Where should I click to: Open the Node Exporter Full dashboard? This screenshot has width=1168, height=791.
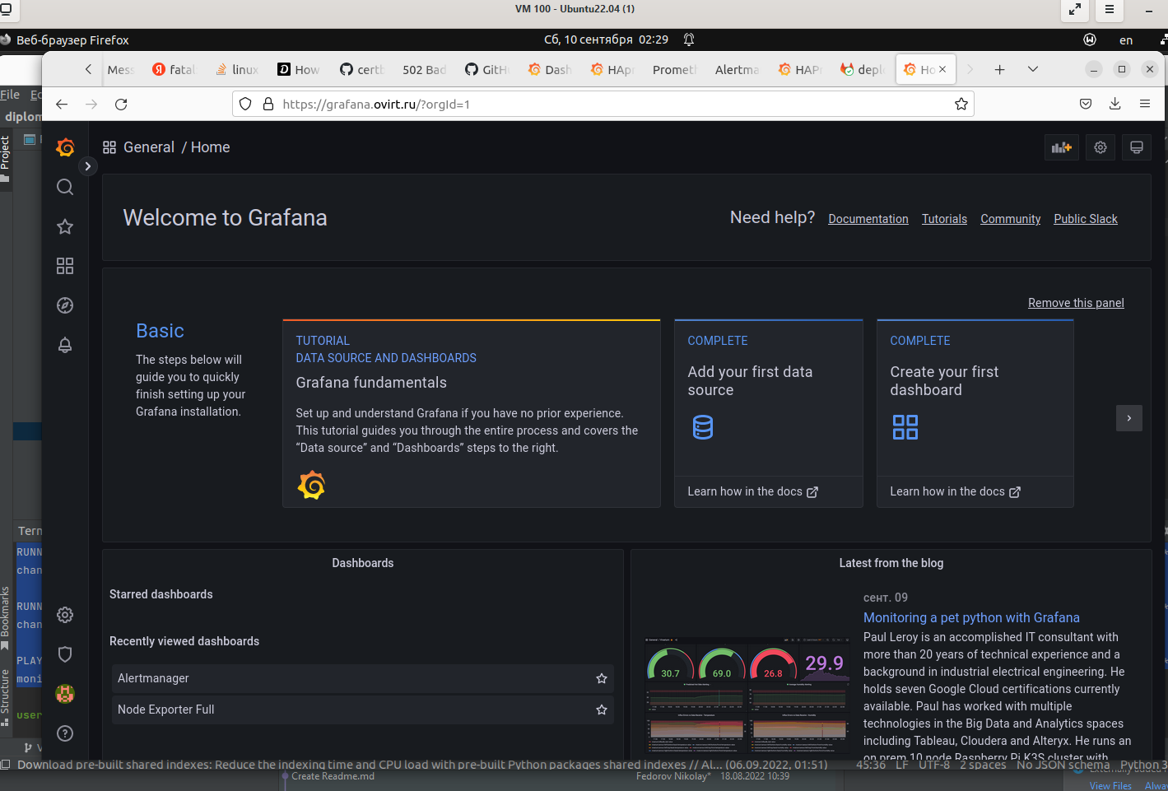click(x=363, y=710)
